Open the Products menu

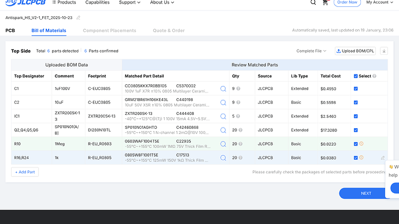pyautogui.click(x=64, y=2)
